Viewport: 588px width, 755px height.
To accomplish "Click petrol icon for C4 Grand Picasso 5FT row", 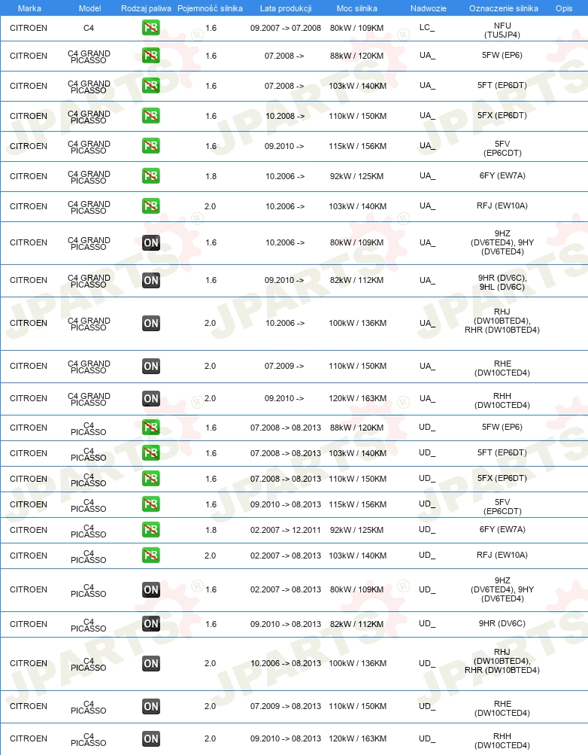I will 151,86.
